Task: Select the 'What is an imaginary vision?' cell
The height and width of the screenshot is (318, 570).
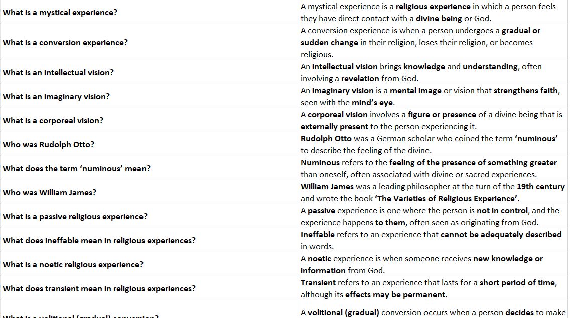Action: 56,96
